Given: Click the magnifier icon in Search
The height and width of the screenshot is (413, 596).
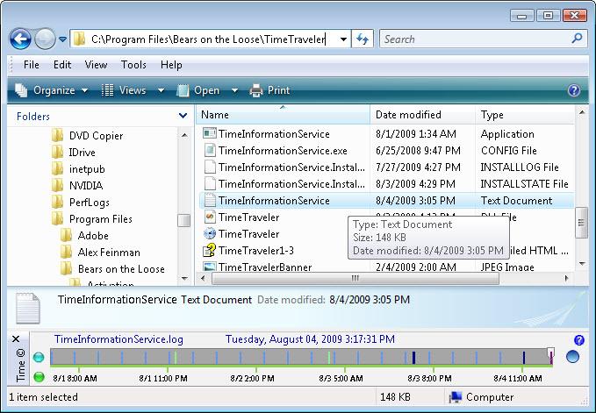Looking at the screenshot, I should 577,39.
